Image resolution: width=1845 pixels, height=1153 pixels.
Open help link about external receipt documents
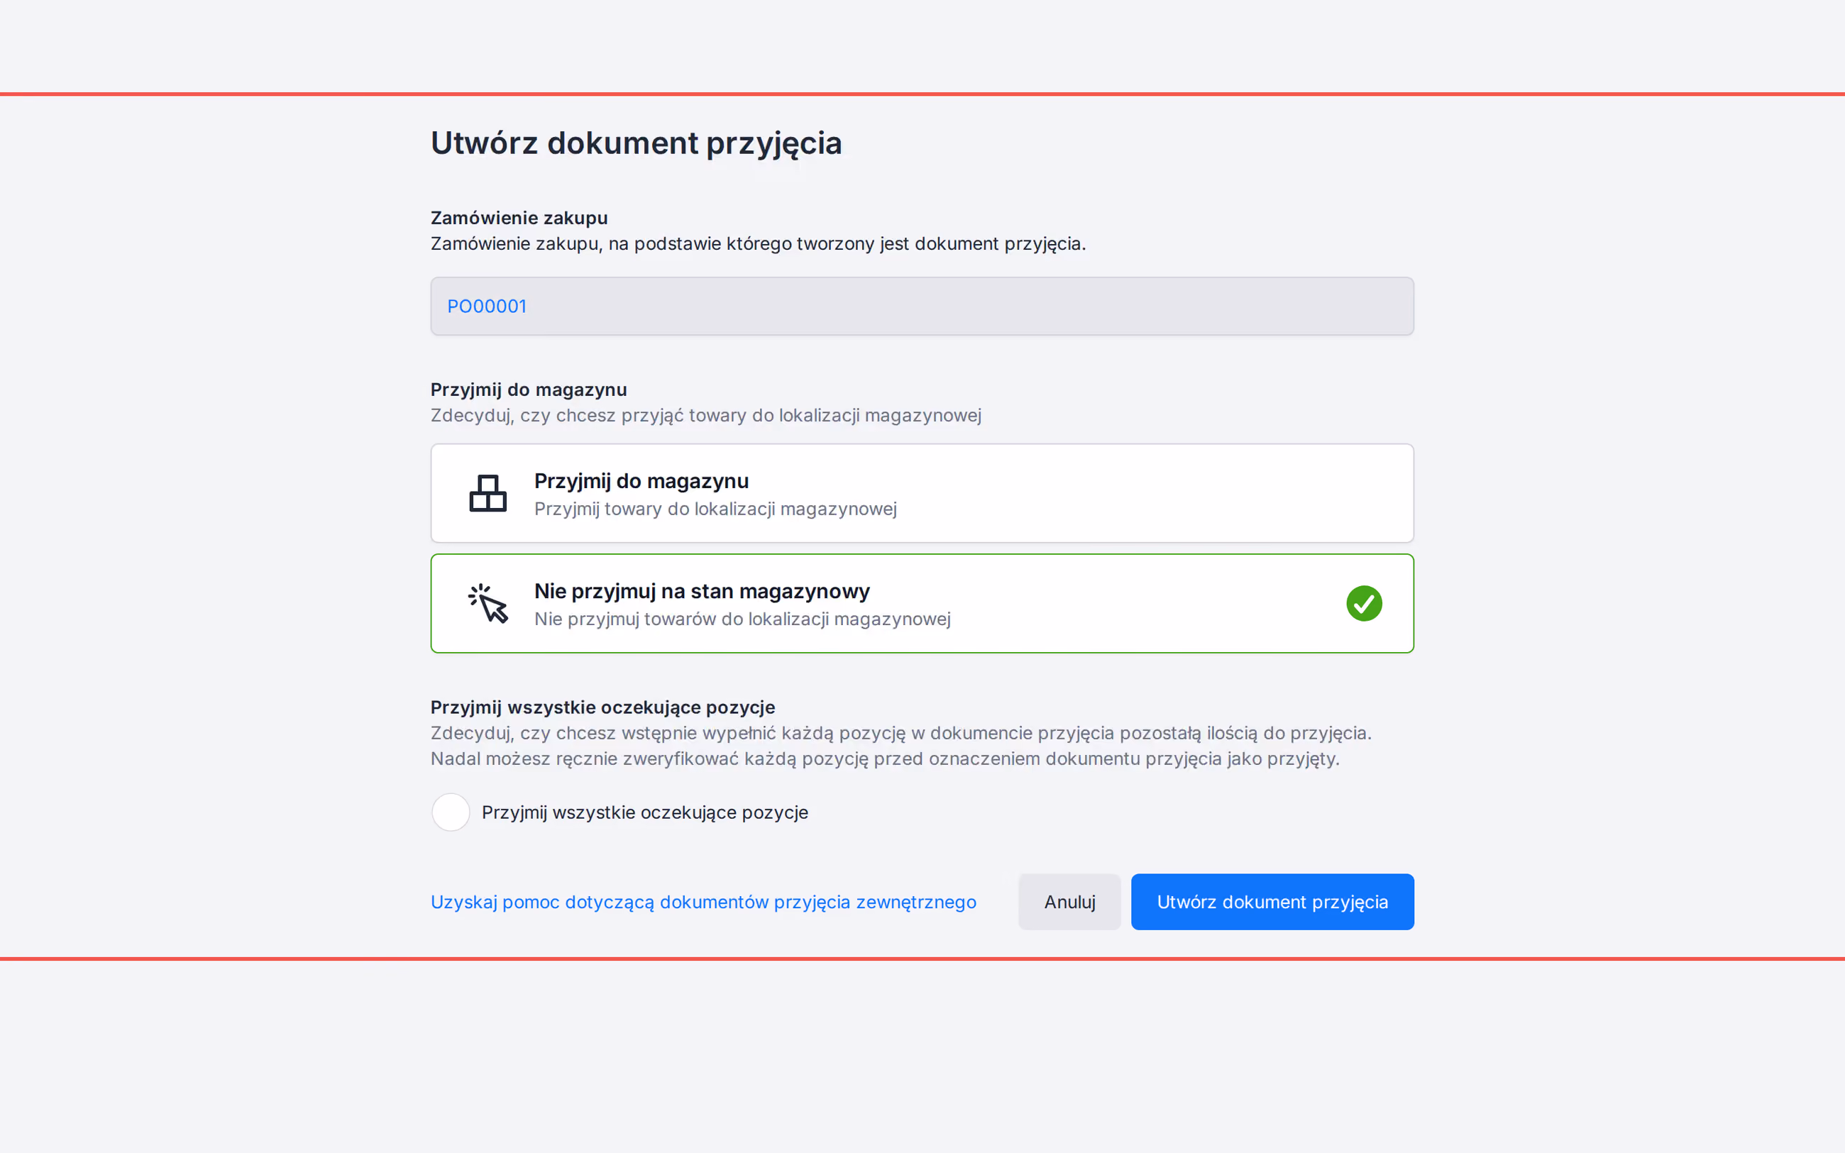(x=704, y=902)
